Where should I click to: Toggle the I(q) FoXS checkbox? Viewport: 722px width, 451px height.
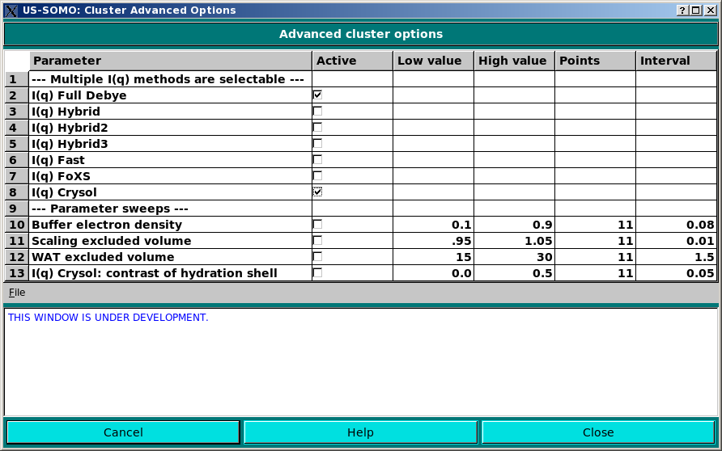coord(317,175)
